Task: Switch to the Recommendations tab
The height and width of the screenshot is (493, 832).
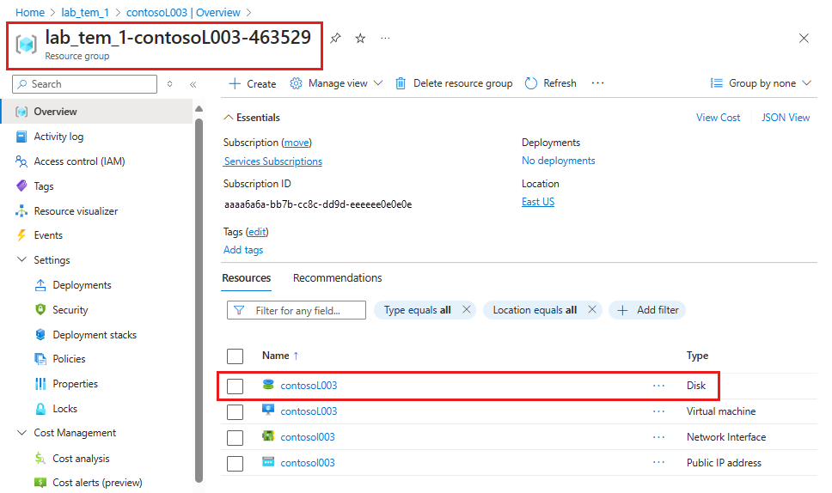Action: coord(338,278)
